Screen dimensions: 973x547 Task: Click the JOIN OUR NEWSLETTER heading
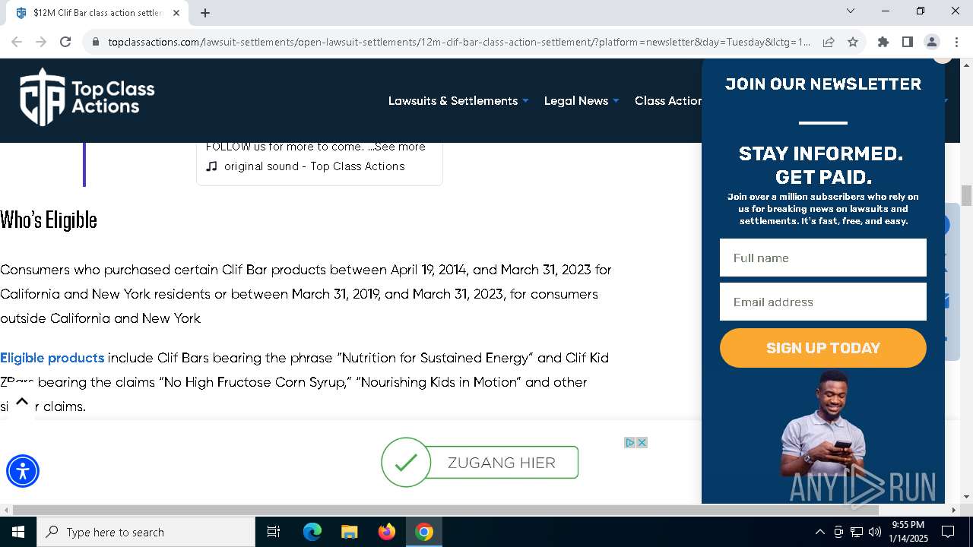click(823, 84)
